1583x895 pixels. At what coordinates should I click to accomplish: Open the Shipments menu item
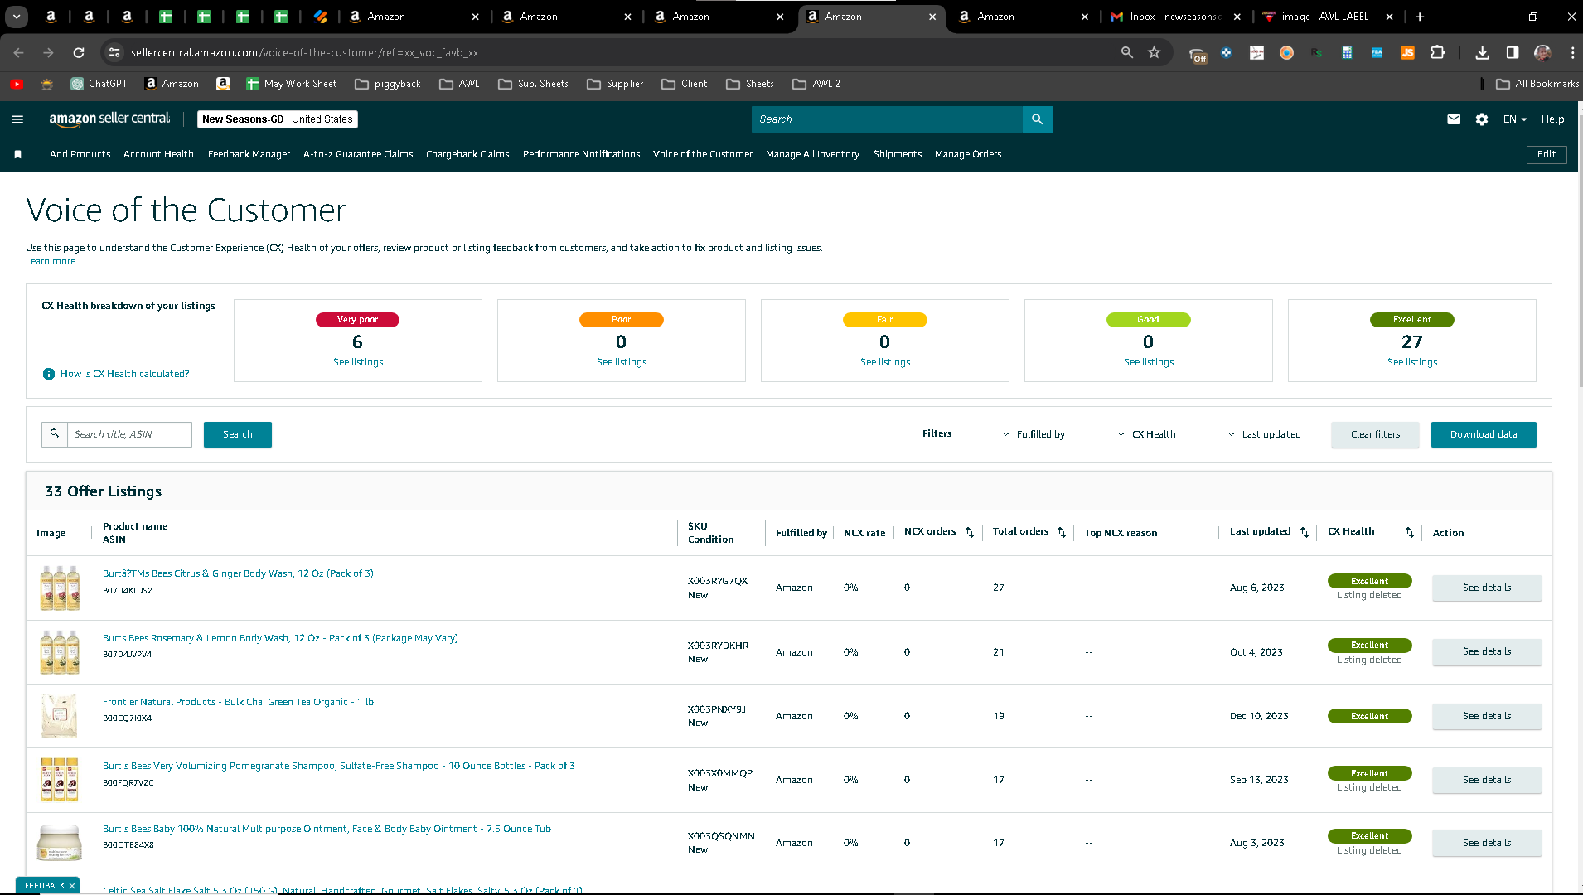pos(898,154)
